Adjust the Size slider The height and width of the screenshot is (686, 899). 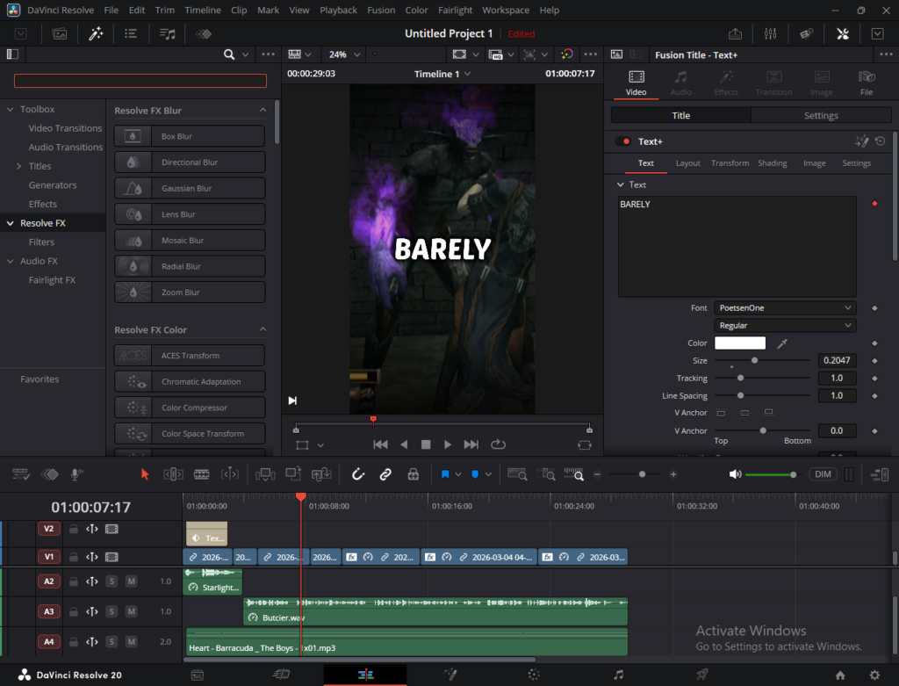point(754,360)
